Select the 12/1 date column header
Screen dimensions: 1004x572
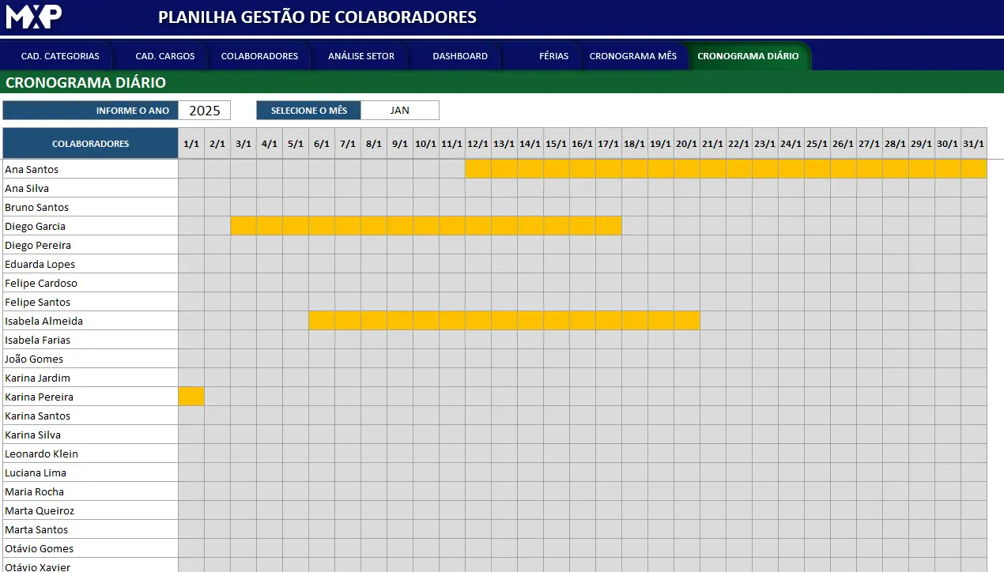[478, 144]
